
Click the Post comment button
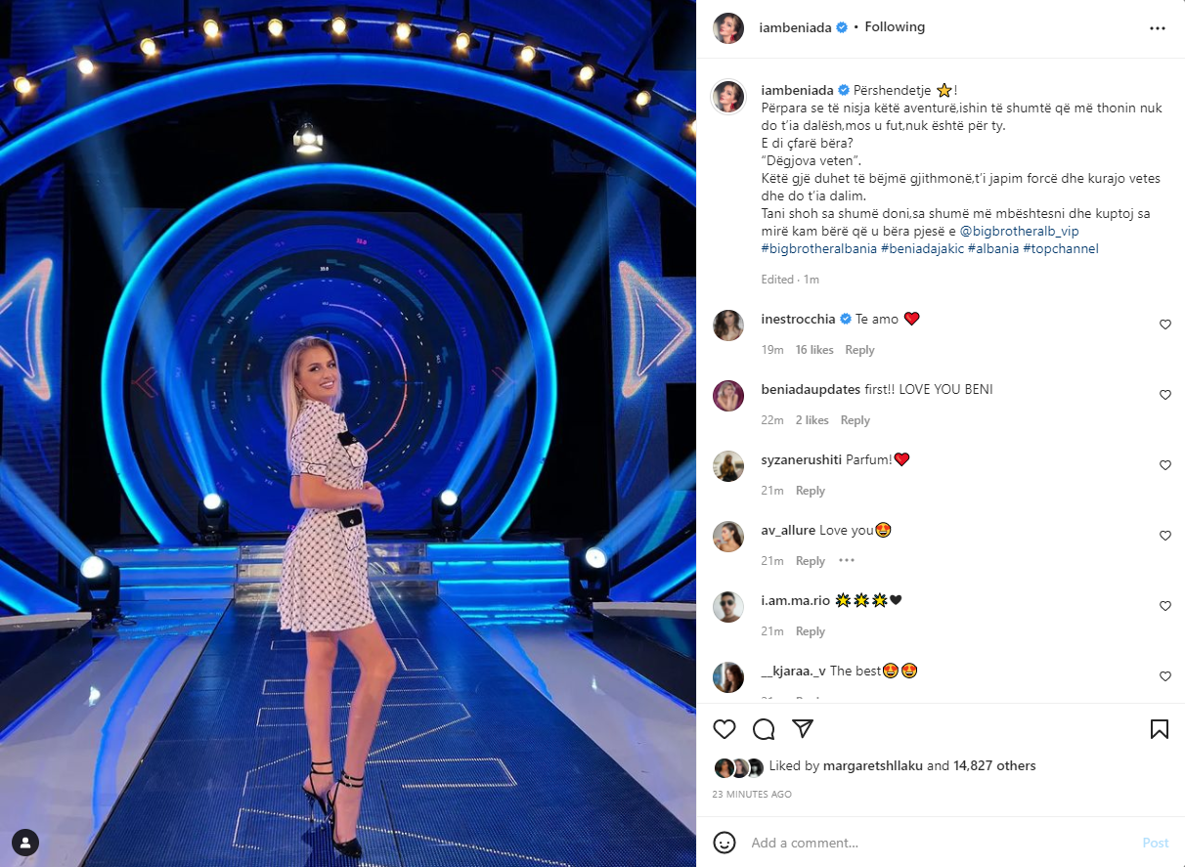click(x=1156, y=843)
